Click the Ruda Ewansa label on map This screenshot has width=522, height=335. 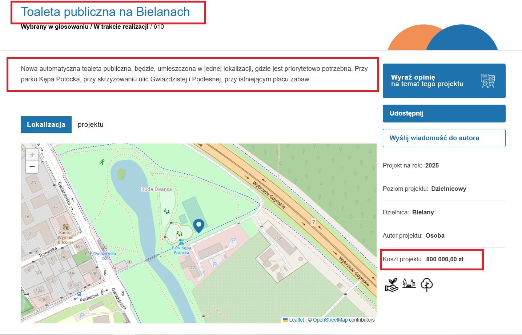(156, 189)
